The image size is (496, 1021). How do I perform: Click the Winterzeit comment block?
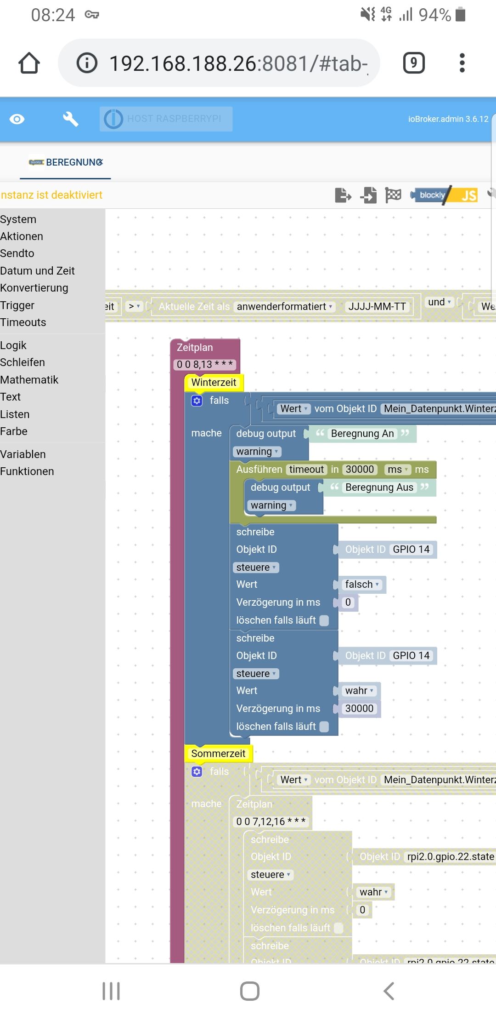214,382
